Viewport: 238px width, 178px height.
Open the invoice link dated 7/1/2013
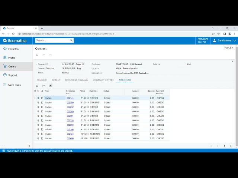pyautogui.click(x=70, y=121)
